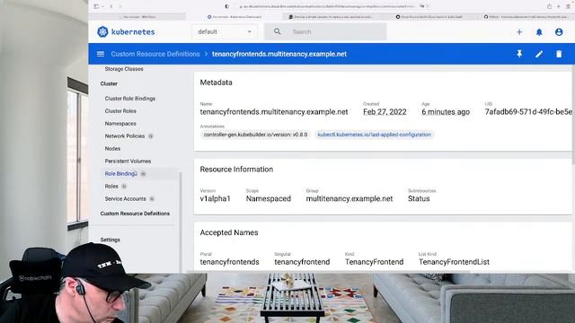Screen dimensions: 575x323
Task: Click the tenancyfrontend singular value
Action: [302, 262]
